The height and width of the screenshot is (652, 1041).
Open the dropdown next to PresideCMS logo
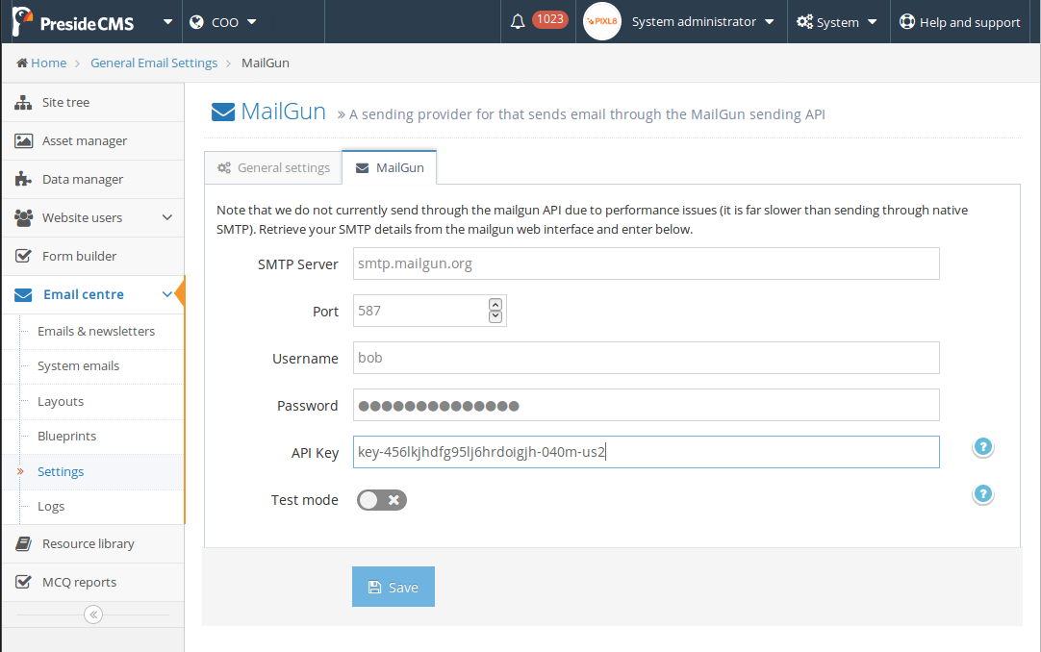pyautogui.click(x=168, y=22)
